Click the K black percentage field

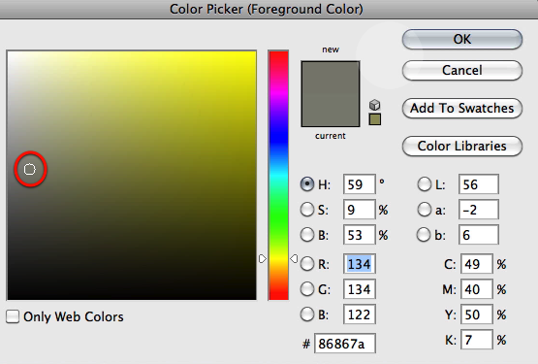pyautogui.click(x=477, y=340)
